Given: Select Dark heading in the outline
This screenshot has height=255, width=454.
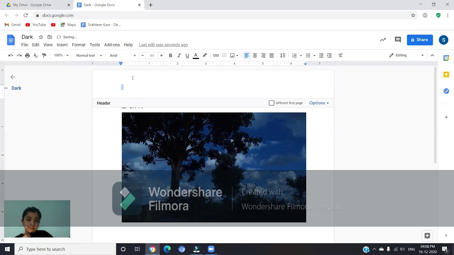Looking at the screenshot, I should pos(16,88).
